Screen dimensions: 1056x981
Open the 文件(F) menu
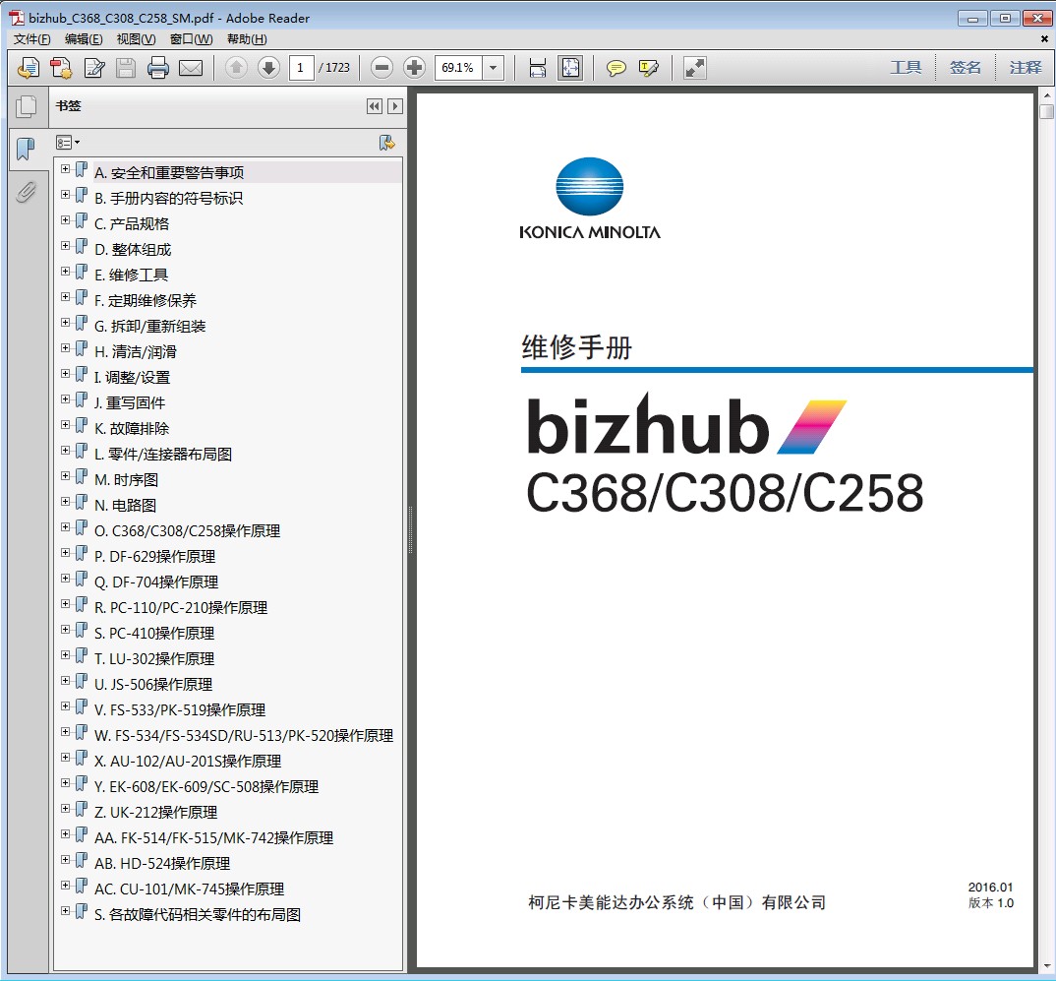[31, 39]
